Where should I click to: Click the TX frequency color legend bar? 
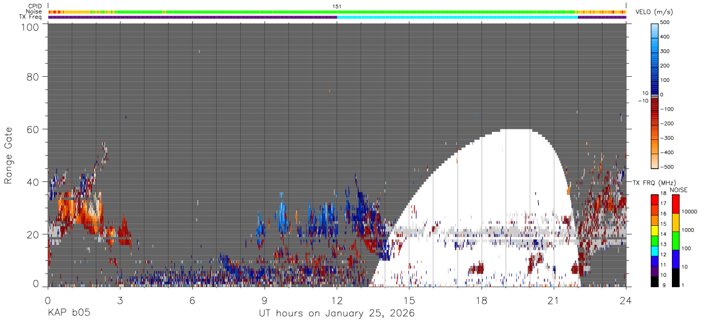coord(655,240)
